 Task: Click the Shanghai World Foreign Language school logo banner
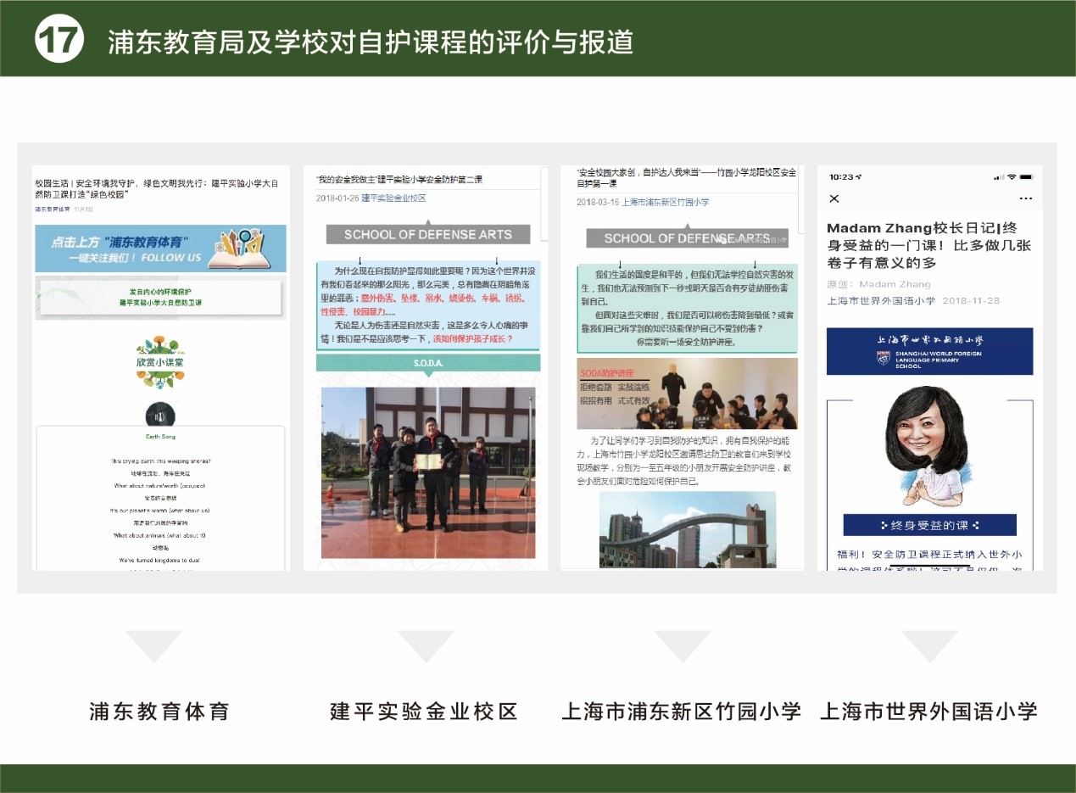(929, 351)
